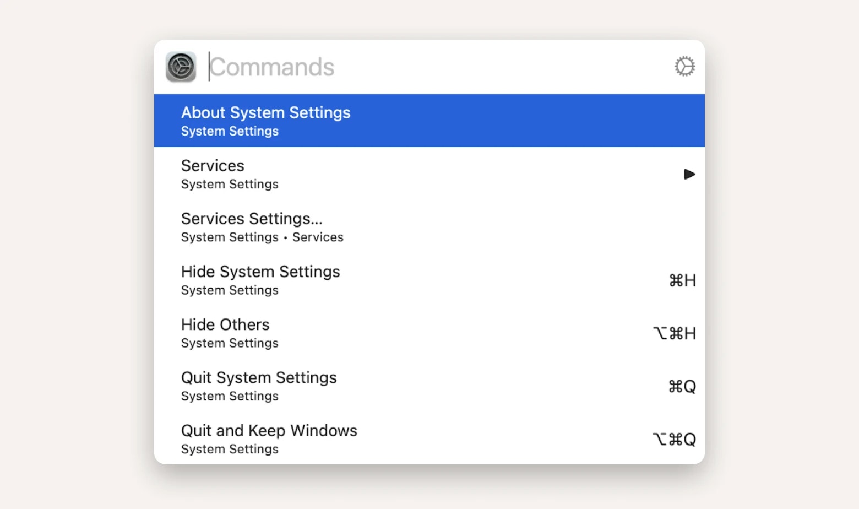859x509 pixels.
Task: Run Quit System Settings command
Action: click(x=430, y=385)
